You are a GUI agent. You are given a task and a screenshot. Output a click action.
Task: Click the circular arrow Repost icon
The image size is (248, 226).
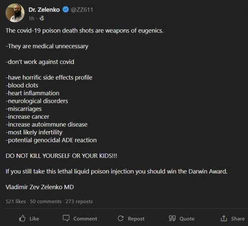point(121,219)
